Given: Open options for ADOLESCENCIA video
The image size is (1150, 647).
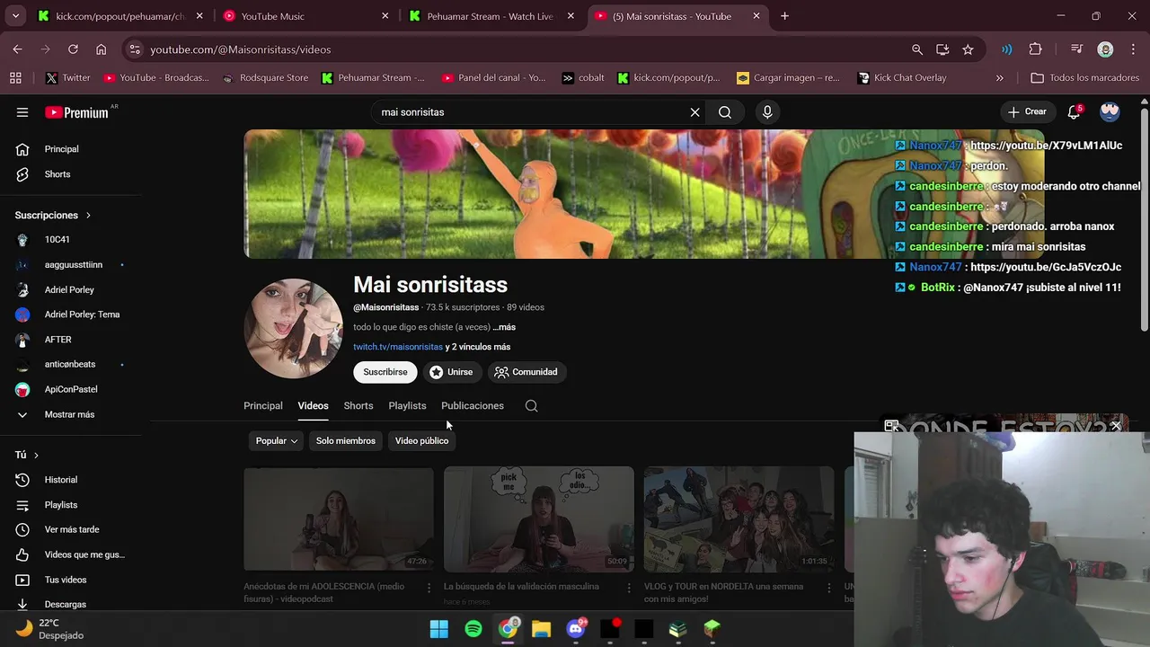Looking at the screenshot, I should pos(429,588).
